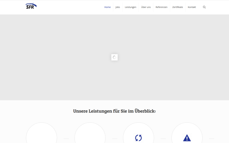Navigate to Über uns
This screenshot has width=229, height=143.
(146, 7)
